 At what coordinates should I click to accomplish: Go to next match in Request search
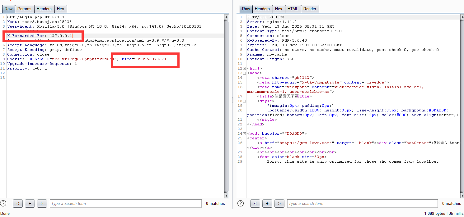[42, 204]
